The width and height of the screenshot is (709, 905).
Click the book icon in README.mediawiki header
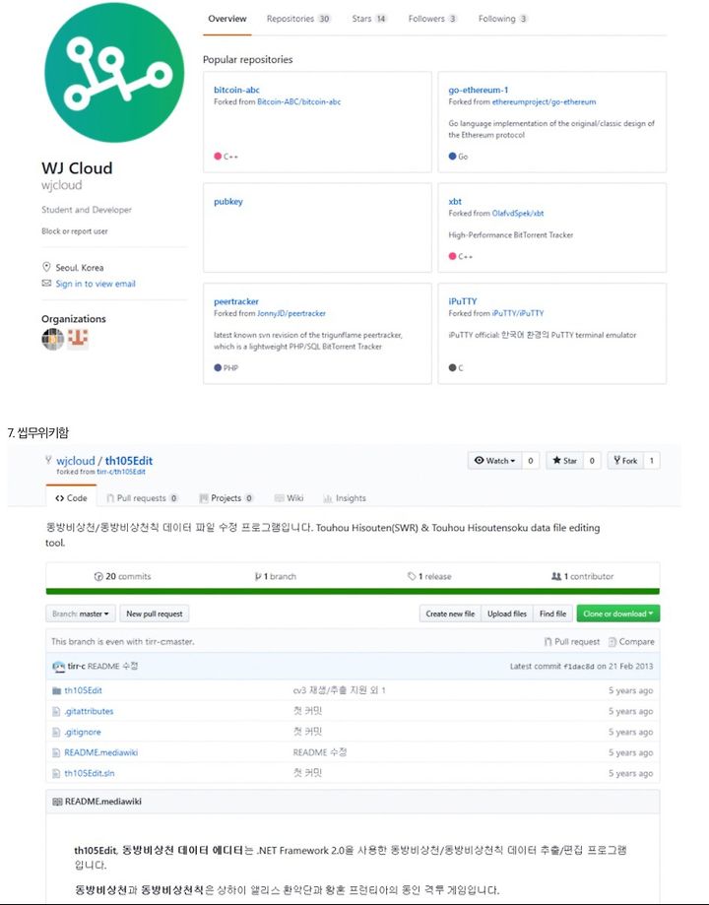[x=57, y=802]
